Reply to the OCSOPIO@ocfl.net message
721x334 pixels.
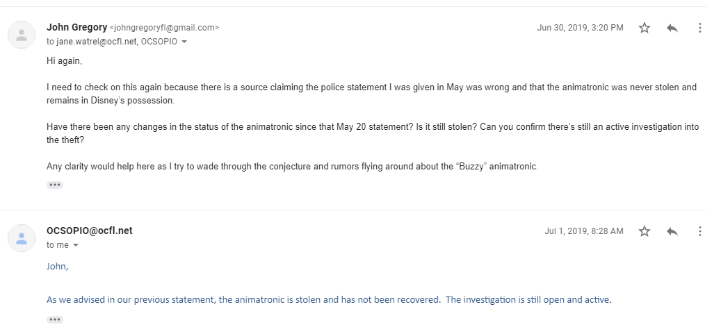(x=672, y=231)
